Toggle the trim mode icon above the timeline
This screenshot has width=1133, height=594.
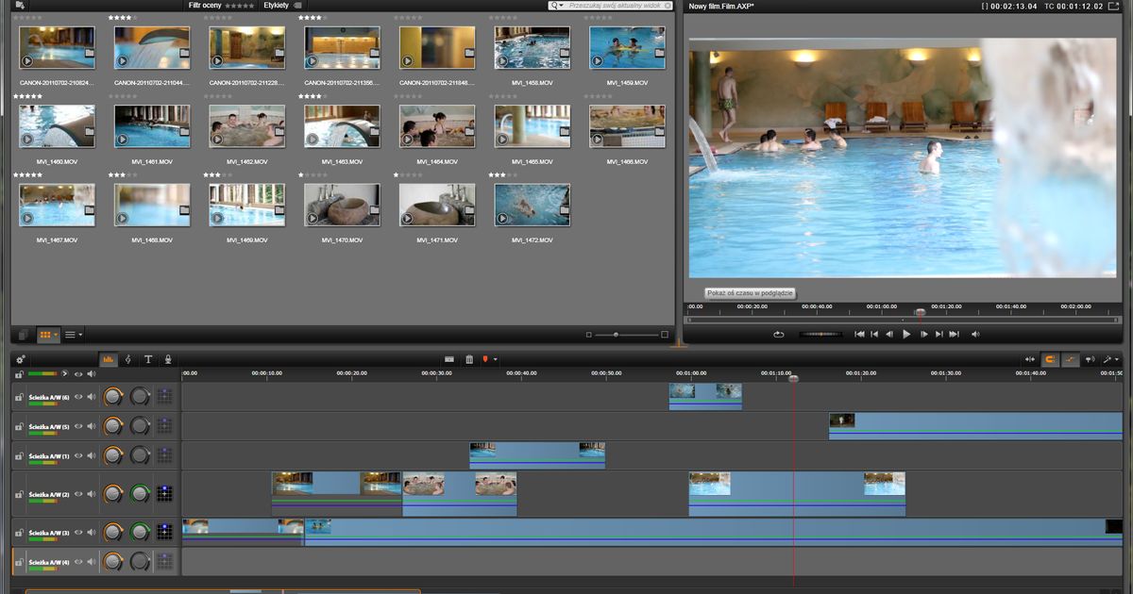click(x=1030, y=359)
